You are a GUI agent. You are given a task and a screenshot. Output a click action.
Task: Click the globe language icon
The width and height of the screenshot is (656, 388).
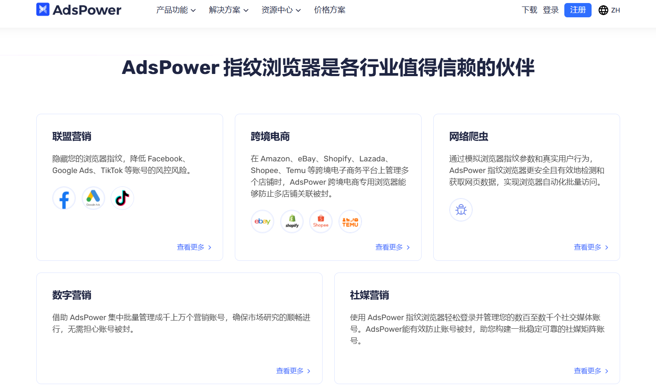(603, 10)
